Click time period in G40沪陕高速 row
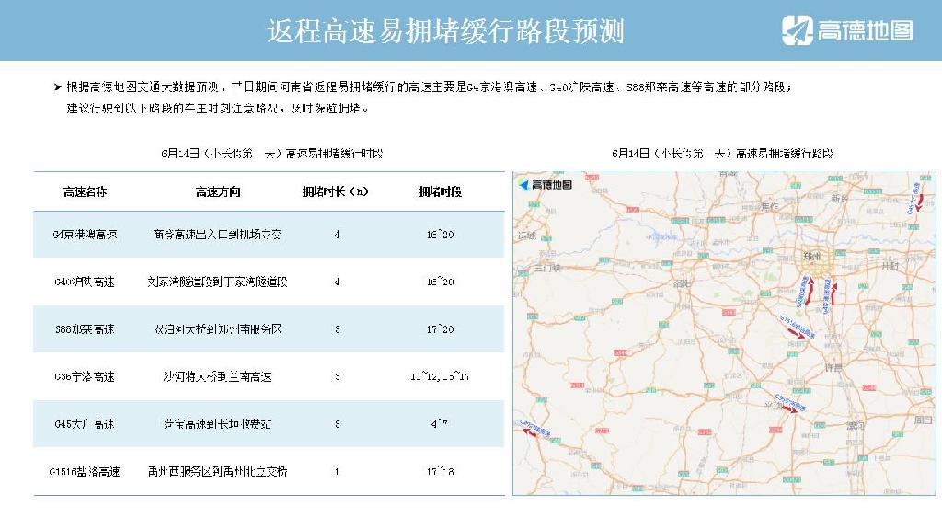The width and height of the screenshot is (942, 529). 441,282
